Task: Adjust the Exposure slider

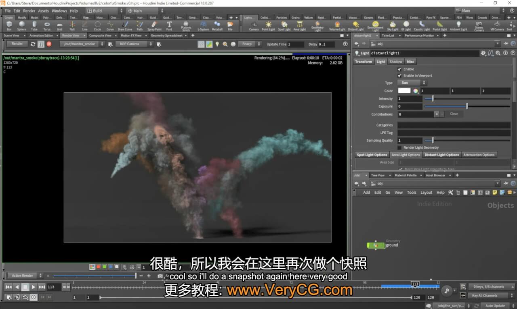Action: pos(467,106)
